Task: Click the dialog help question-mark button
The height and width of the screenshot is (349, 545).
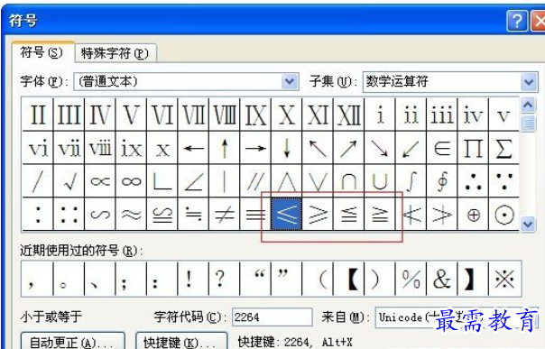Action: pyautogui.click(x=517, y=21)
